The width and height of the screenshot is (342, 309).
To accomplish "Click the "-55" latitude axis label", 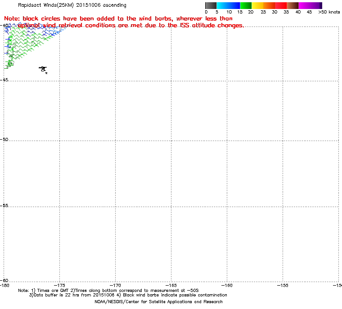I will click(x=4, y=206).
